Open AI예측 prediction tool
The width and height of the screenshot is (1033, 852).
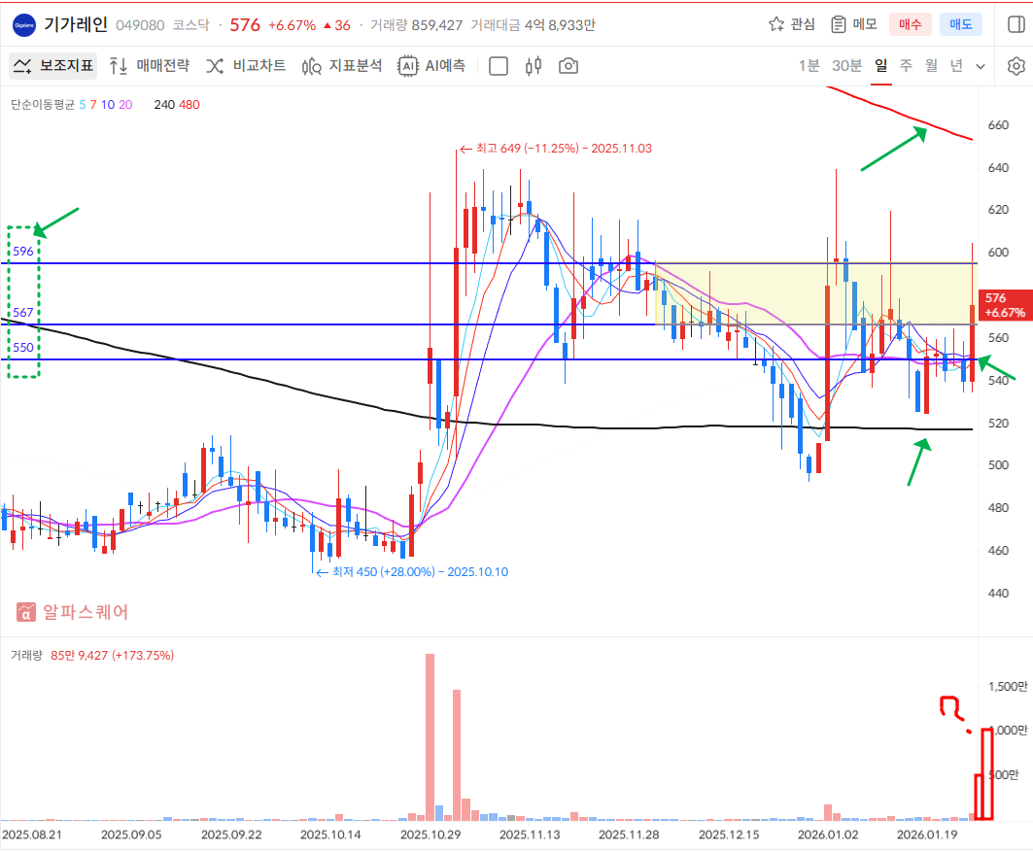pos(431,66)
